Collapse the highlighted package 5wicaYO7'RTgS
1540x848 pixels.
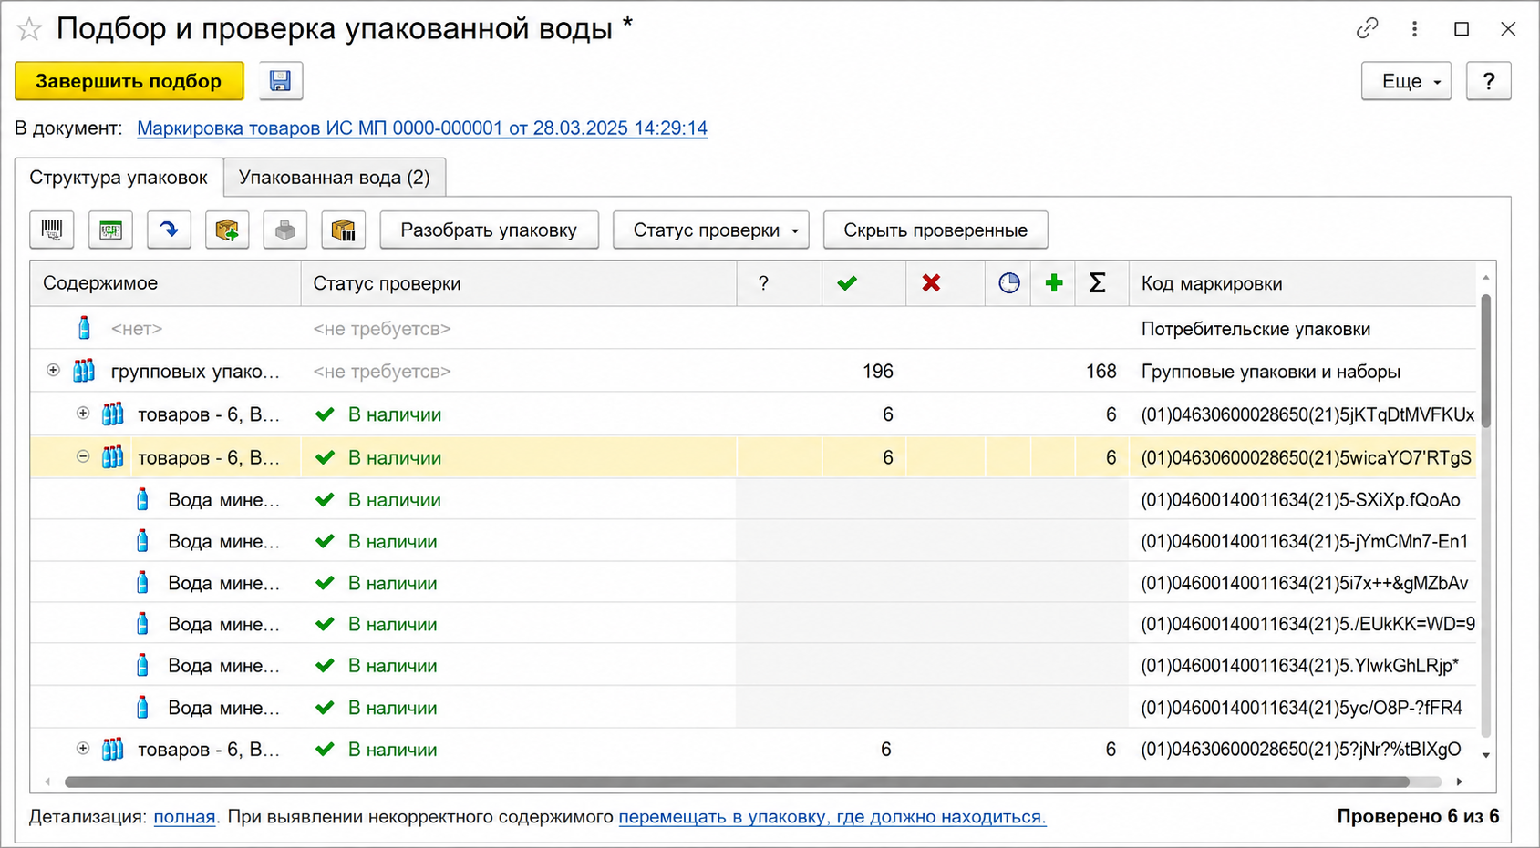[x=83, y=456]
